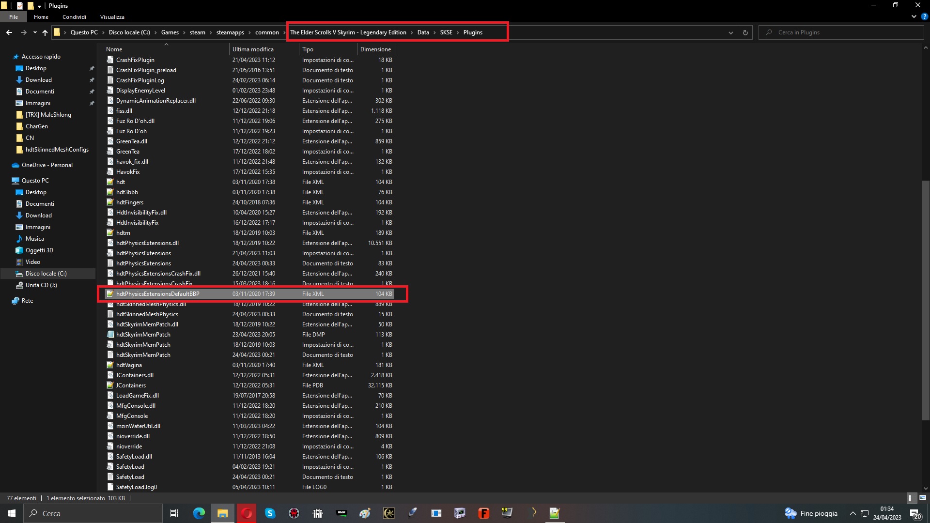Click the Data breadcrumb folder
Image resolution: width=930 pixels, height=523 pixels.
pyautogui.click(x=423, y=32)
